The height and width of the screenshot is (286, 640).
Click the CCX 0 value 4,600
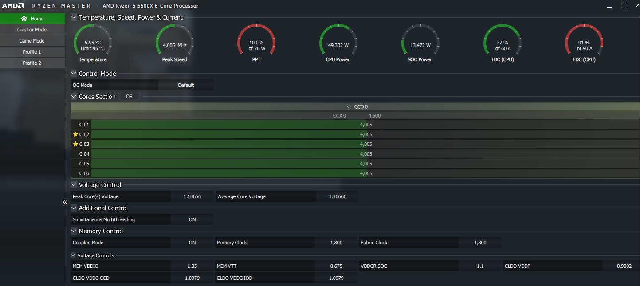click(x=374, y=116)
